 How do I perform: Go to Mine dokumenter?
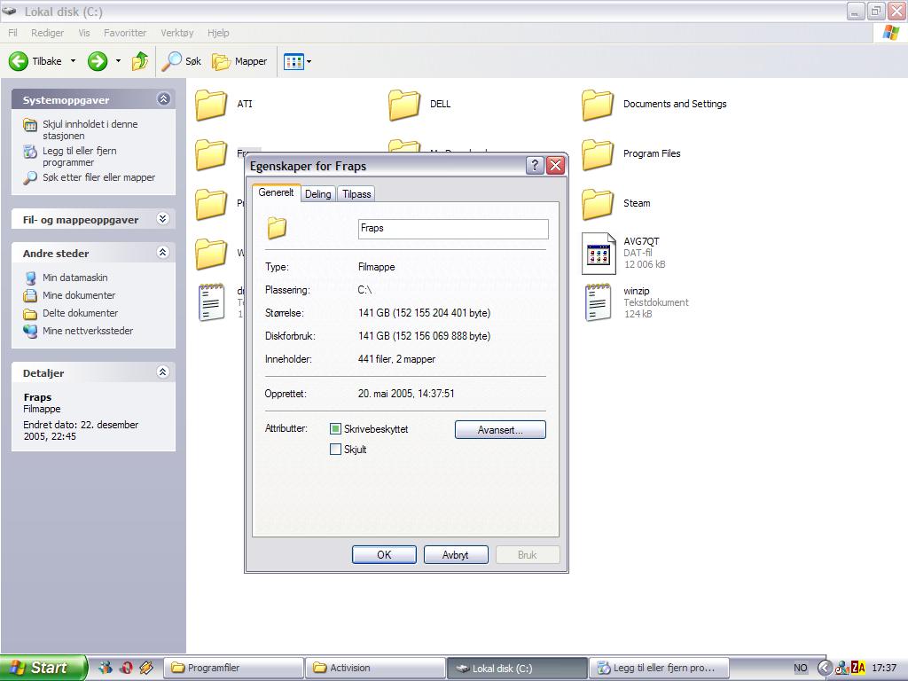click(79, 295)
